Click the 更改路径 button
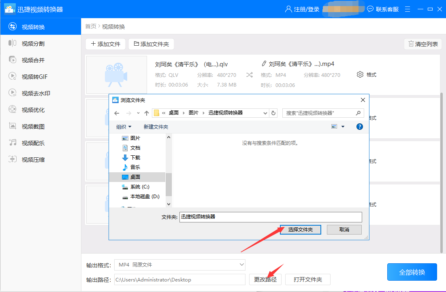 click(x=265, y=279)
